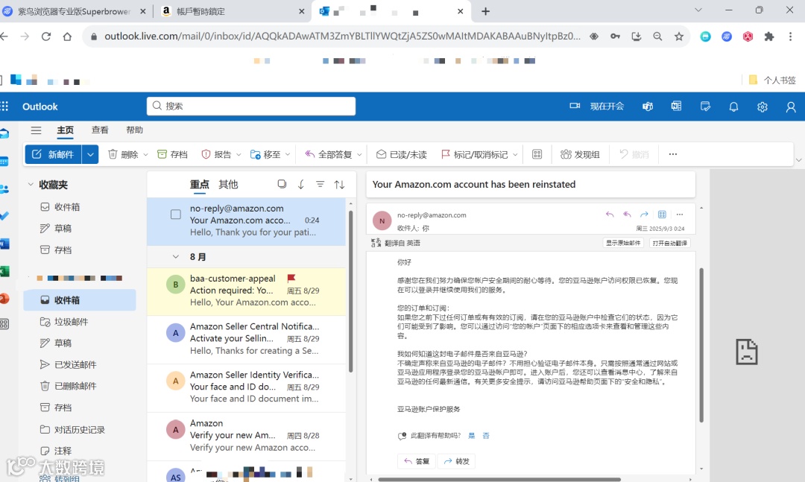Open the browser extensions puzzle icon
Screen dimensions: 805x482
[x=768, y=37]
